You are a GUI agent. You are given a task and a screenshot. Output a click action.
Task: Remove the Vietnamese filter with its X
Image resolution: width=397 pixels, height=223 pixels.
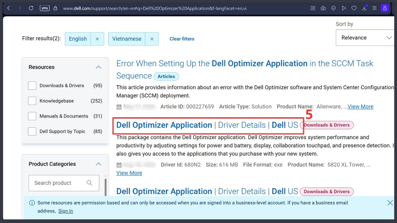pos(152,39)
